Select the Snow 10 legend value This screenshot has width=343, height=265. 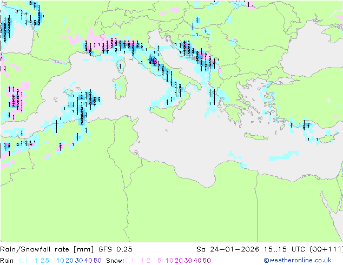coord(169,261)
